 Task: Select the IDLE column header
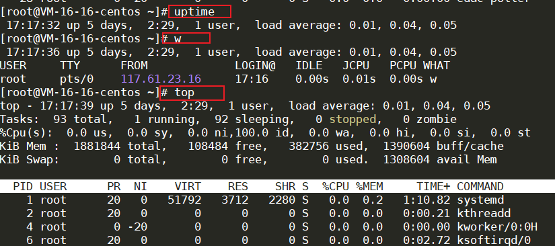tap(309, 66)
